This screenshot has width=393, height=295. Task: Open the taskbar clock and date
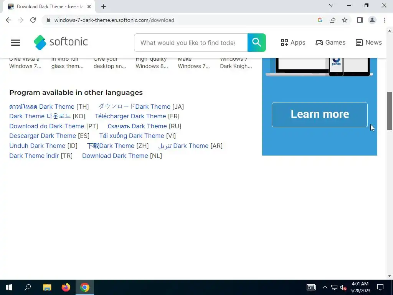click(360, 287)
